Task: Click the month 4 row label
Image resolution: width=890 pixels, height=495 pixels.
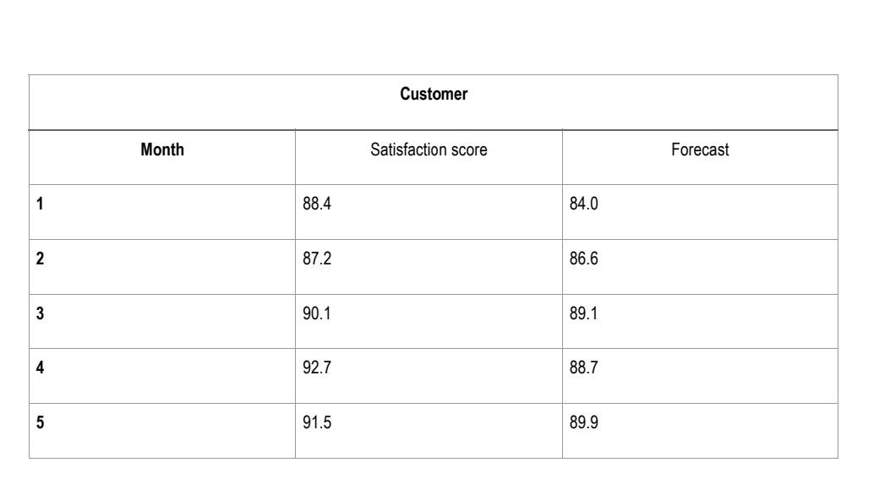Action: click(40, 367)
